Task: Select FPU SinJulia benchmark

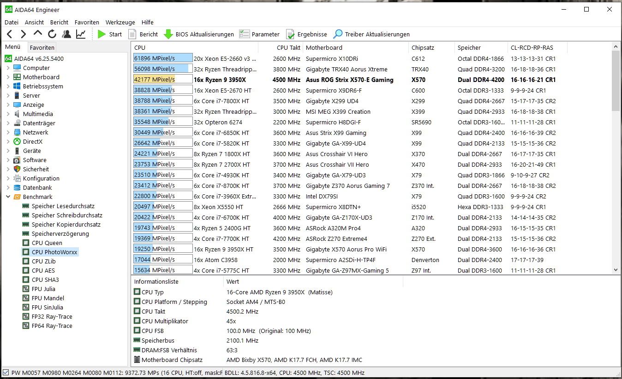Action: (47, 307)
